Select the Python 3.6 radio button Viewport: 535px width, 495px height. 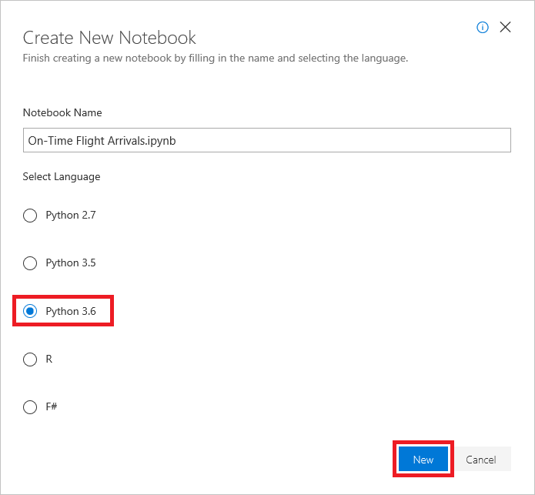point(30,311)
